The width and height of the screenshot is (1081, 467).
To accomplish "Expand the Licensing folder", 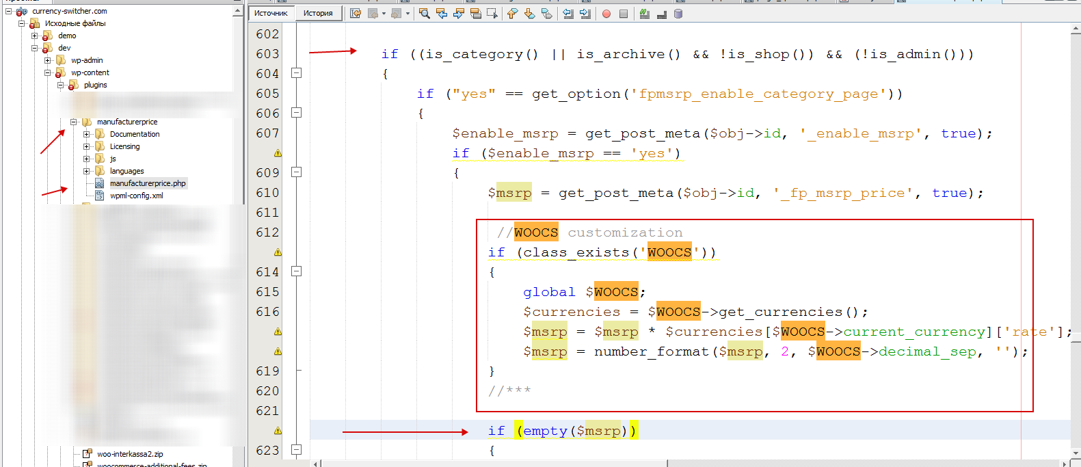I will point(87,146).
